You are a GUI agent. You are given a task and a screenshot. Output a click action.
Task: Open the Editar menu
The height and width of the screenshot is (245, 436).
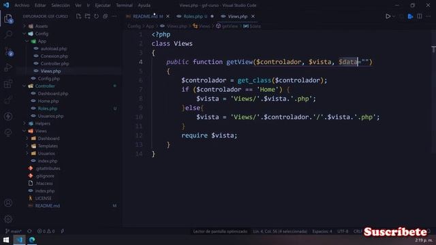point(40,5)
